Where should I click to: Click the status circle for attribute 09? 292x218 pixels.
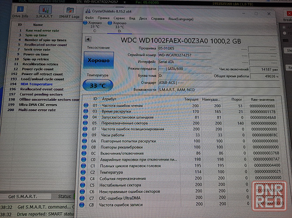click(85, 135)
